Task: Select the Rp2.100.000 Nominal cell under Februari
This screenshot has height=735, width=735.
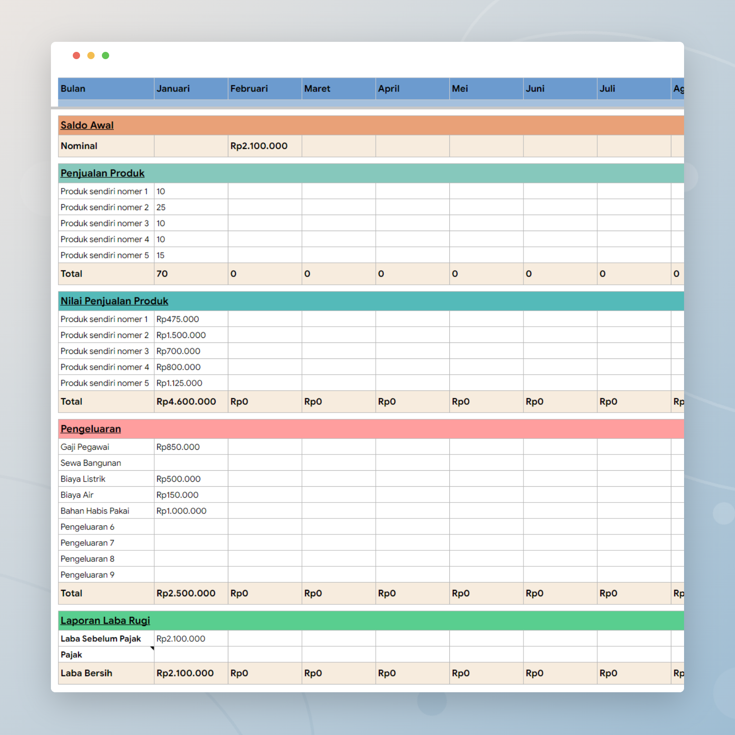Action: [265, 146]
